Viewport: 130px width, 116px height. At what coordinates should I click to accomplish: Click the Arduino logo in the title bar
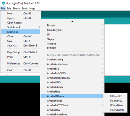pyautogui.click(x=4, y=3)
